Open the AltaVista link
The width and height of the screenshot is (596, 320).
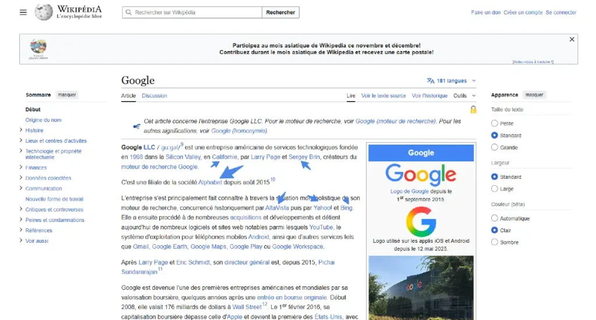[x=276, y=208]
